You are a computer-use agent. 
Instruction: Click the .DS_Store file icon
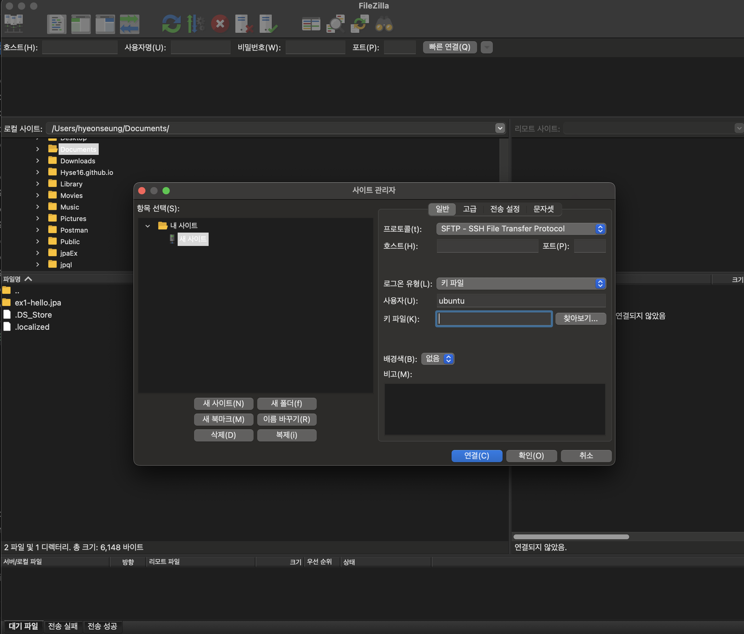point(7,315)
